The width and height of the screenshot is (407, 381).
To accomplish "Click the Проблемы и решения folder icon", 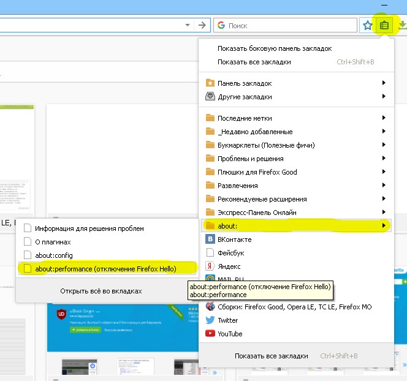I will coord(210,158).
